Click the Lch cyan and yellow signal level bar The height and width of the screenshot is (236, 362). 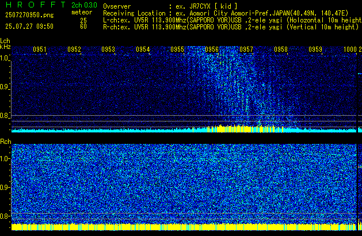[184, 129]
